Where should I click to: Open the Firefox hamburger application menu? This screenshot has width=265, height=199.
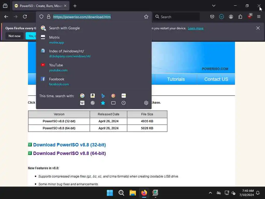tap(259, 17)
